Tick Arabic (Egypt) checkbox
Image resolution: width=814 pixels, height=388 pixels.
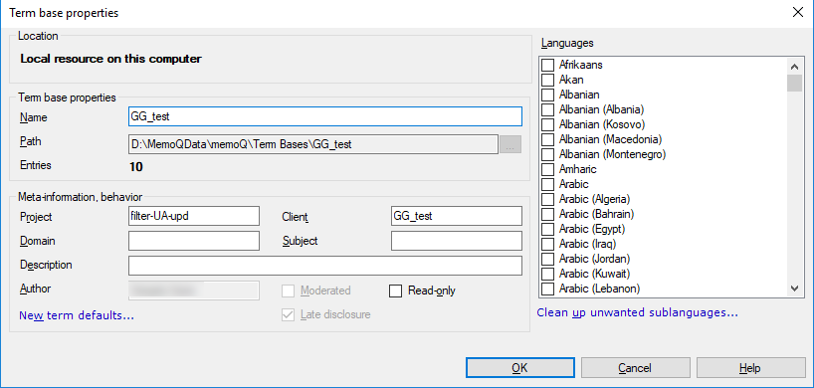[x=547, y=229]
